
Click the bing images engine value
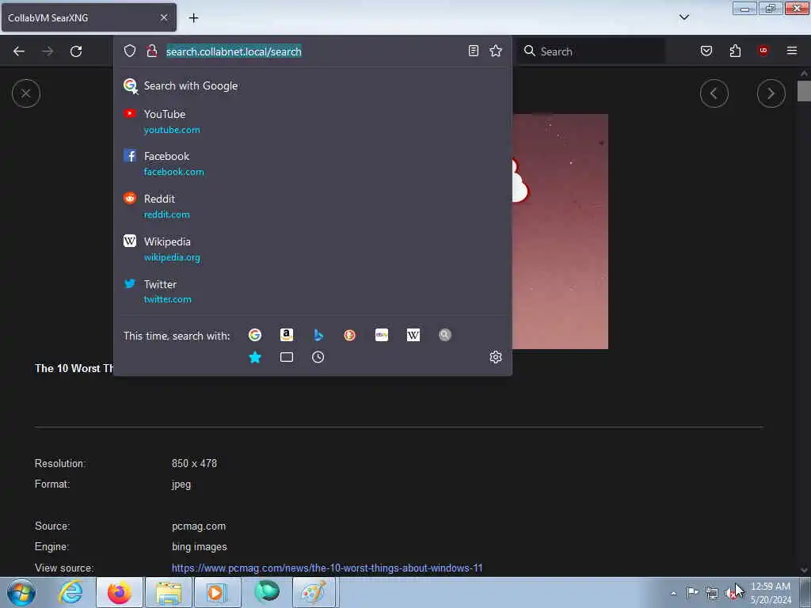pyautogui.click(x=199, y=547)
